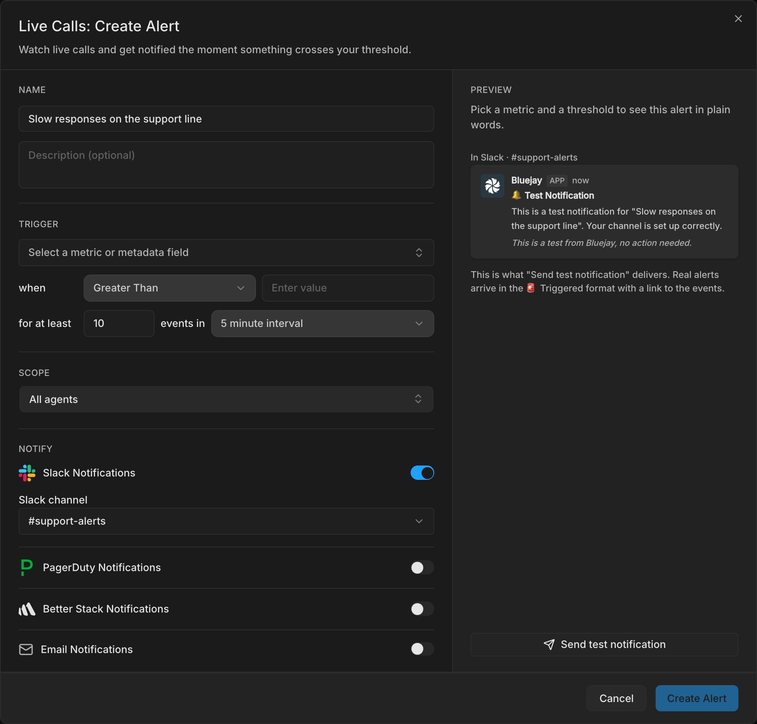Enable Better Stack Notifications toggle
This screenshot has height=724, width=757.
422,609
